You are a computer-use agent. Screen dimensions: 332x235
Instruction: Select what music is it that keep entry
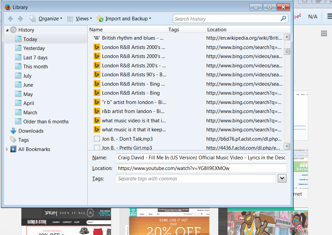coord(186,130)
